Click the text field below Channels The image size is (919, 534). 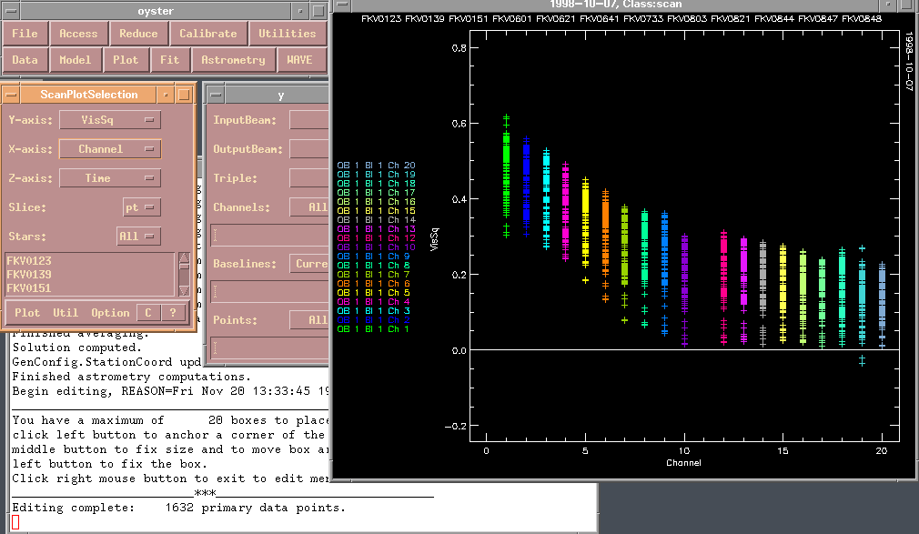click(268, 235)
